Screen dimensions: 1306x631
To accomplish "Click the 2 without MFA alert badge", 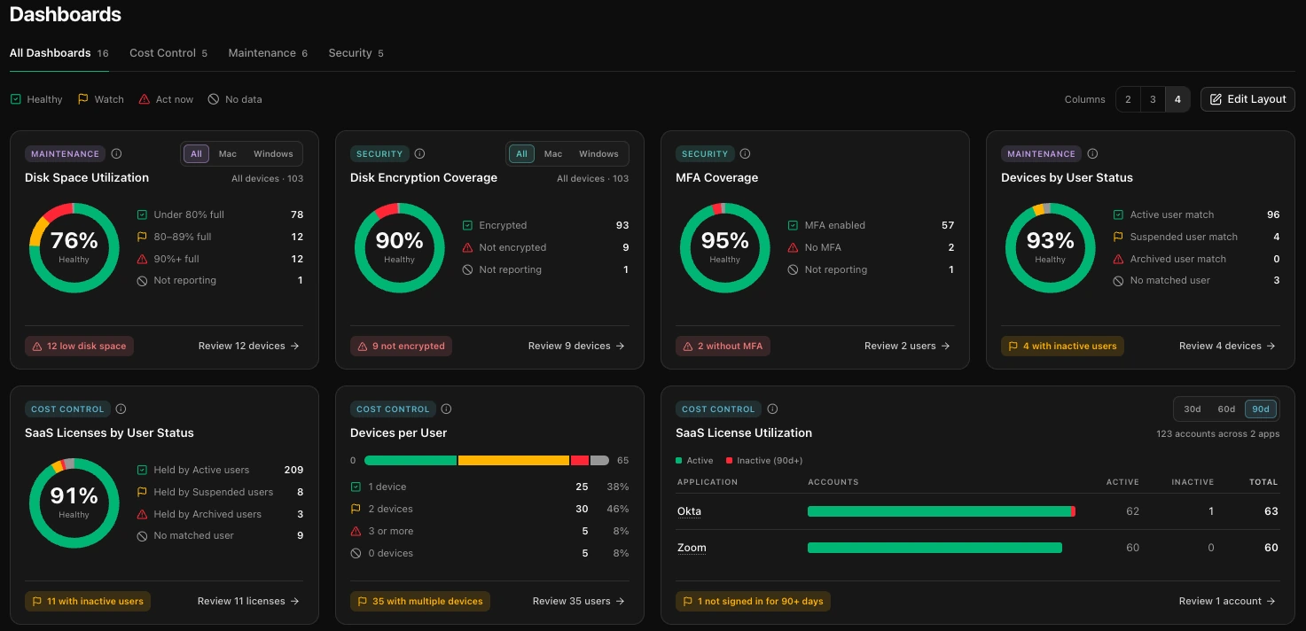I will coord(723,346).
